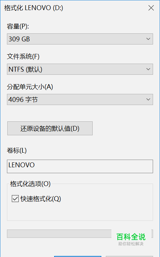Open the capacity combo box showing 309 GB
Viewport: 160px width, 257px height.
tap(80, 39)
